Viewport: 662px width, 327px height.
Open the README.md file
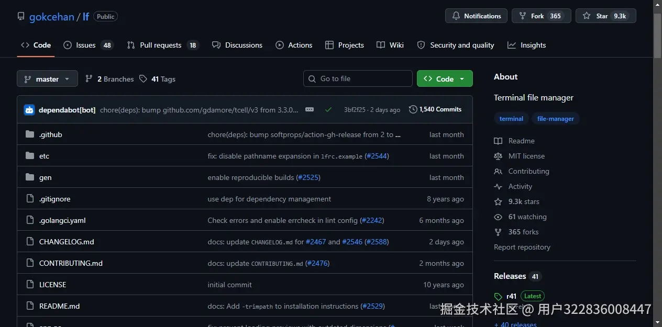(x=59, y=306)
